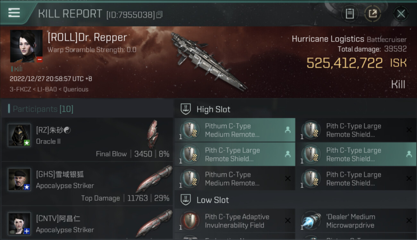Share the kill report via export icon
417x240 pixels.
[x=373, y=13]
